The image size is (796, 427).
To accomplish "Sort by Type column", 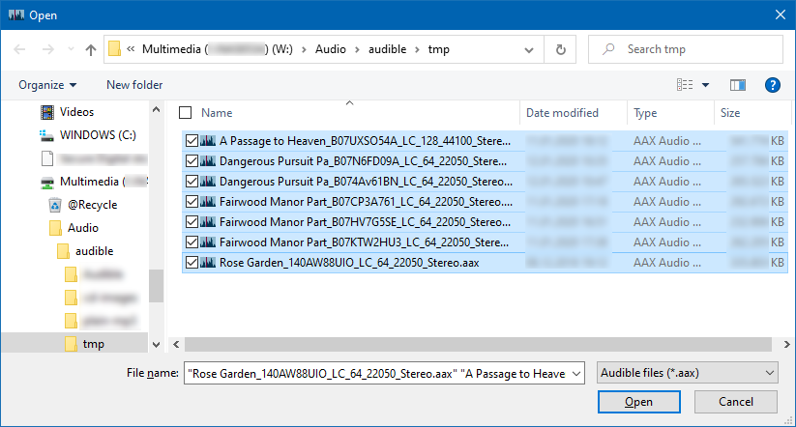I will coord(645,113).
